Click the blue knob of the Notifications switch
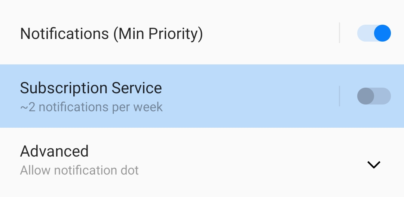This screenshot has height=197, width=404. point(382,33)
